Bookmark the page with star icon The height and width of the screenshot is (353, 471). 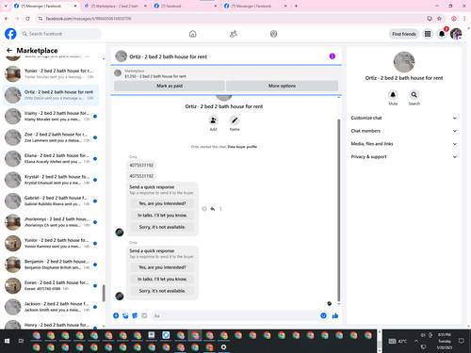[x=439, y=19]
